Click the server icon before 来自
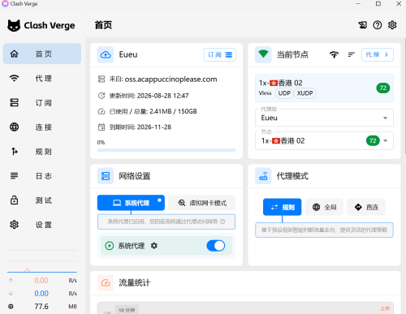Viewport: 406px width, 314px height. pyautogui.click(x=101, y=80)
